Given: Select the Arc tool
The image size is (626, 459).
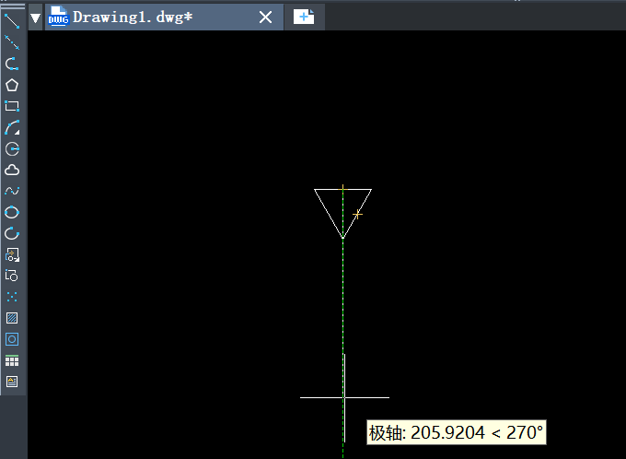Looking at the screenshot, I should (12, 127).
